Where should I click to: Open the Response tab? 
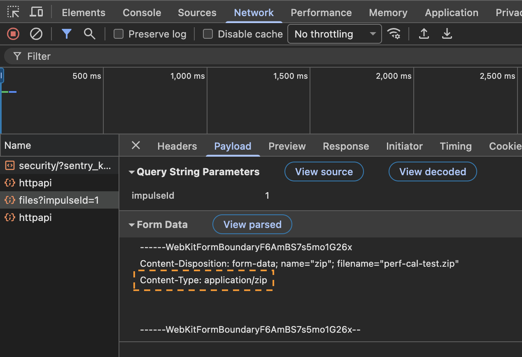click(345, 146)
